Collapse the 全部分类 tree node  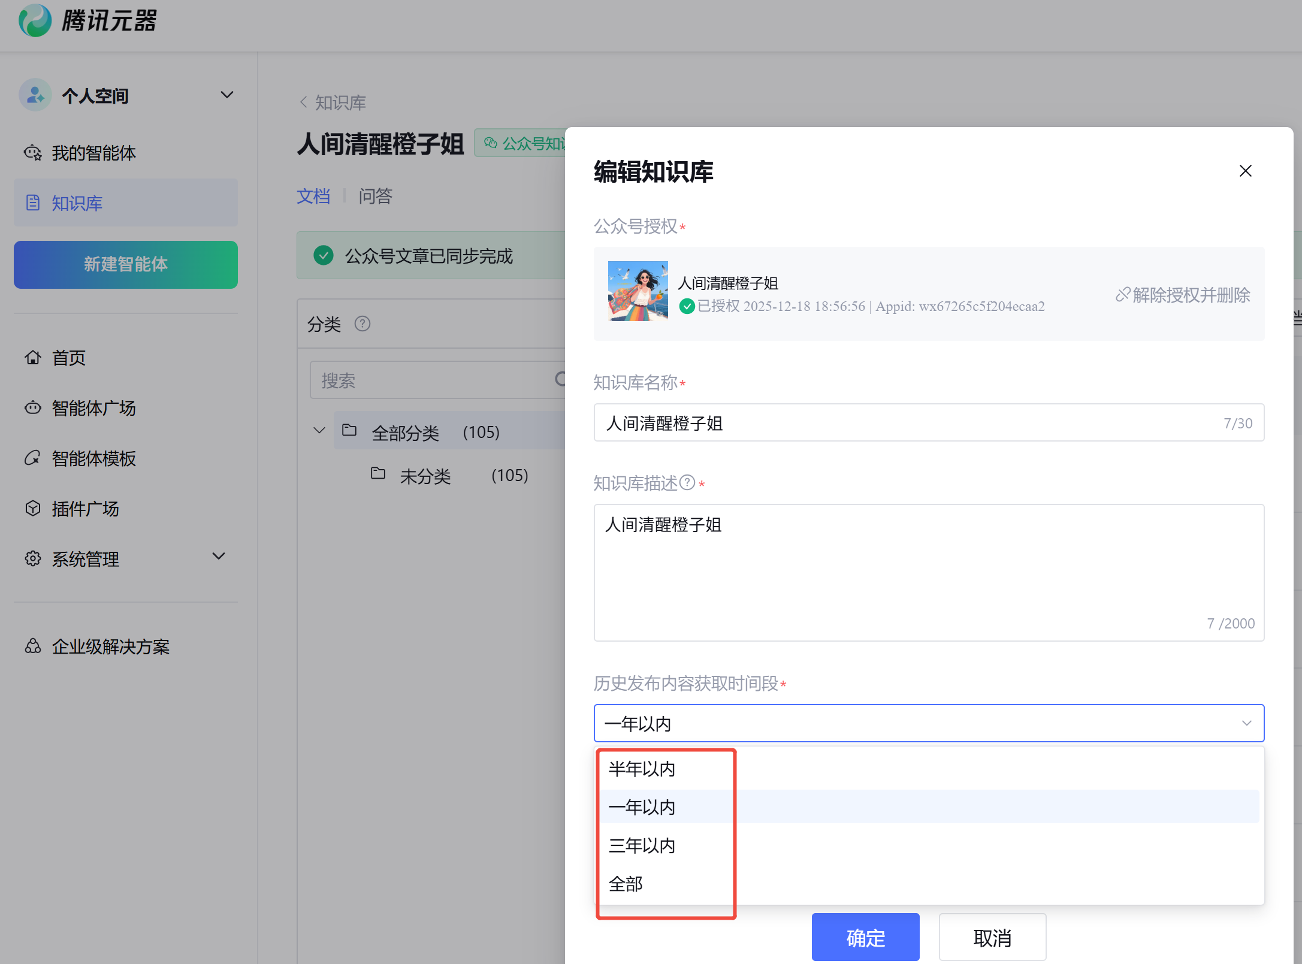pyautogui.click(x=319, y=431)
